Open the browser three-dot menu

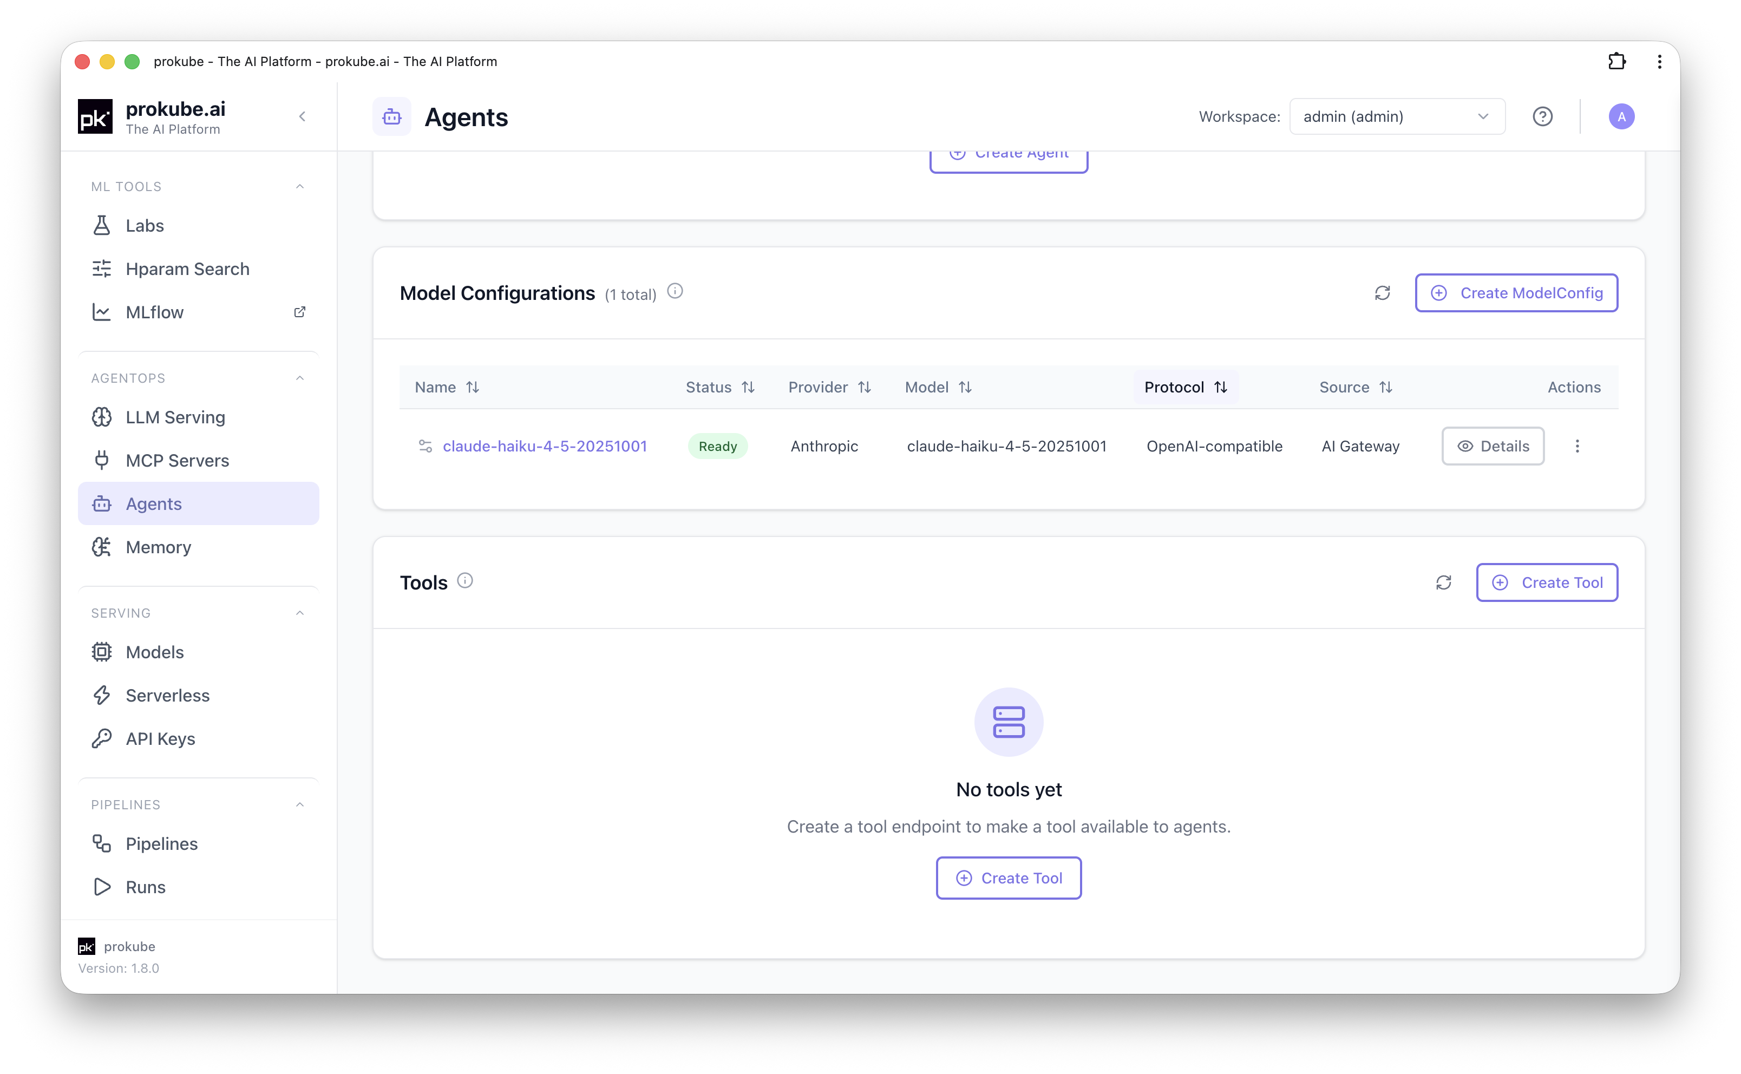(1659, 61)
